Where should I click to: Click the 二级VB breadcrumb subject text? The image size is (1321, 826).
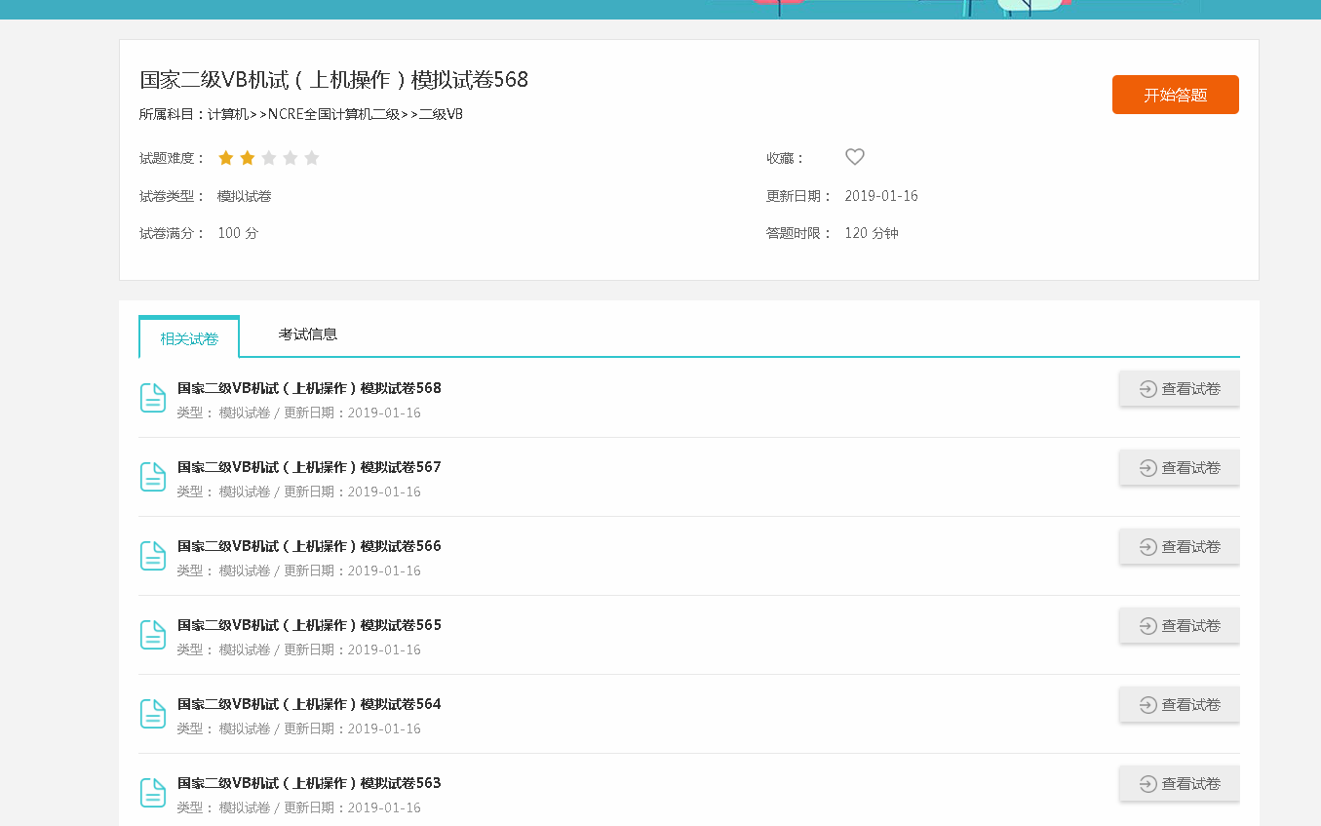coord(441,114)
